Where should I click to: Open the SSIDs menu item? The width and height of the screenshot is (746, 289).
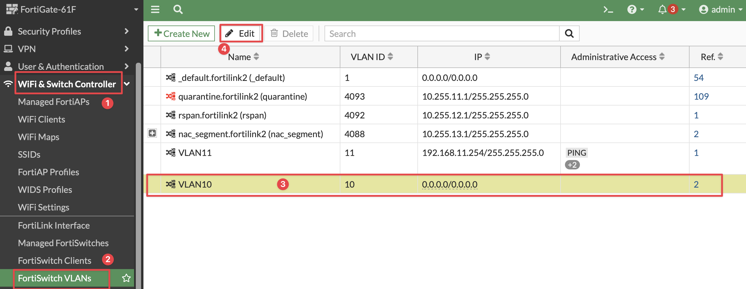point(29,154)
